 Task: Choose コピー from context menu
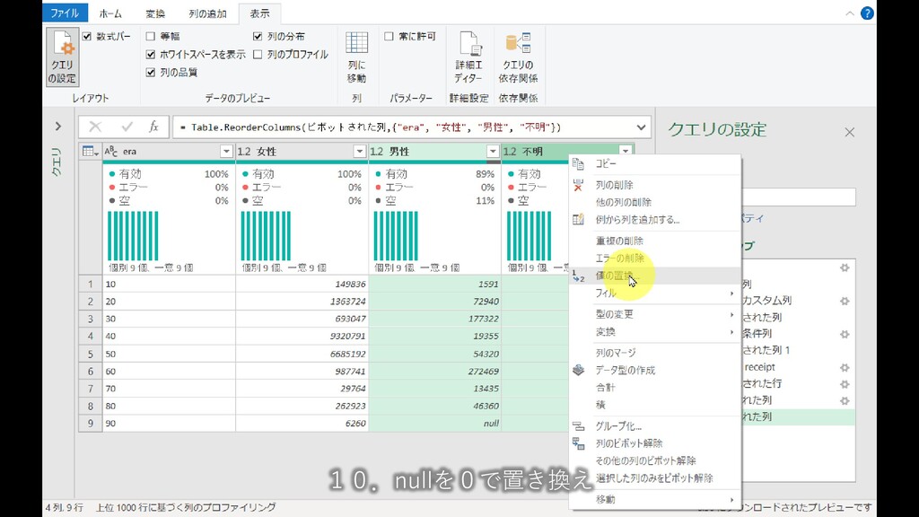(x=655, y=164)
